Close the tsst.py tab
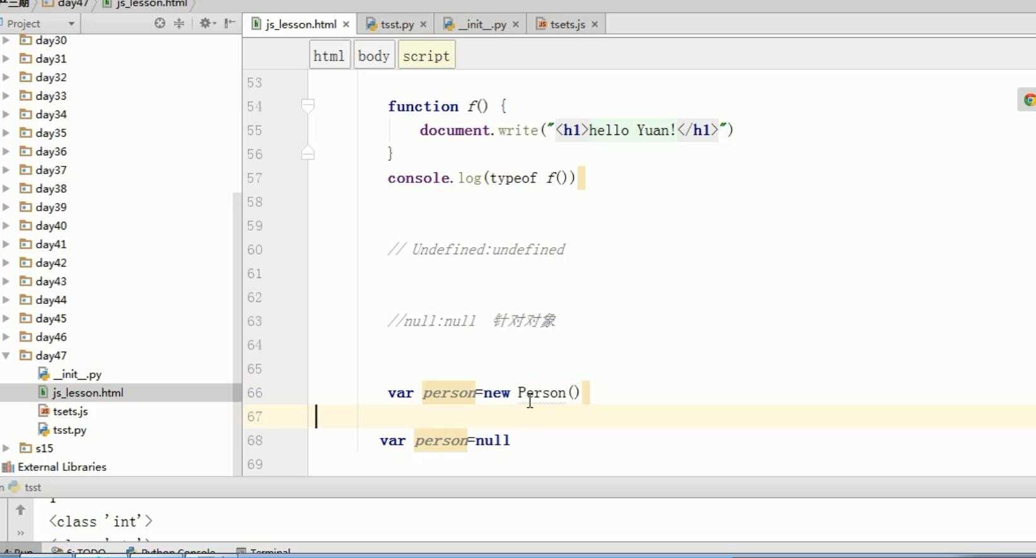This screenshot has height=558, width=1036. click(x=423, y=24)
